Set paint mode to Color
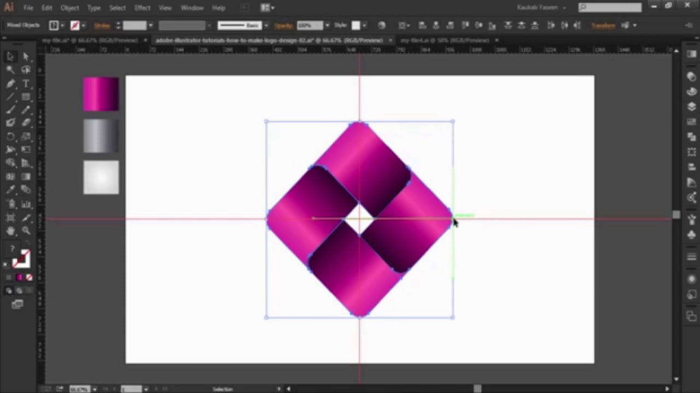700x393 pixels. pyautogui.click(x=10, y=278)
